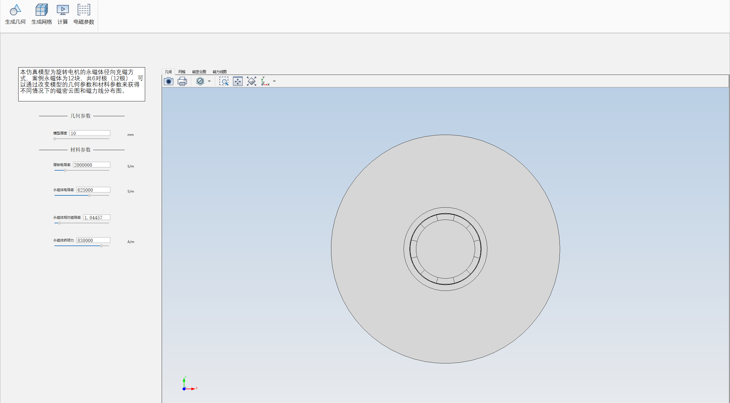This screenshot has width=730, height=403.
Task: Run the 计算 (compute) command
Action: tap(63, 14)
